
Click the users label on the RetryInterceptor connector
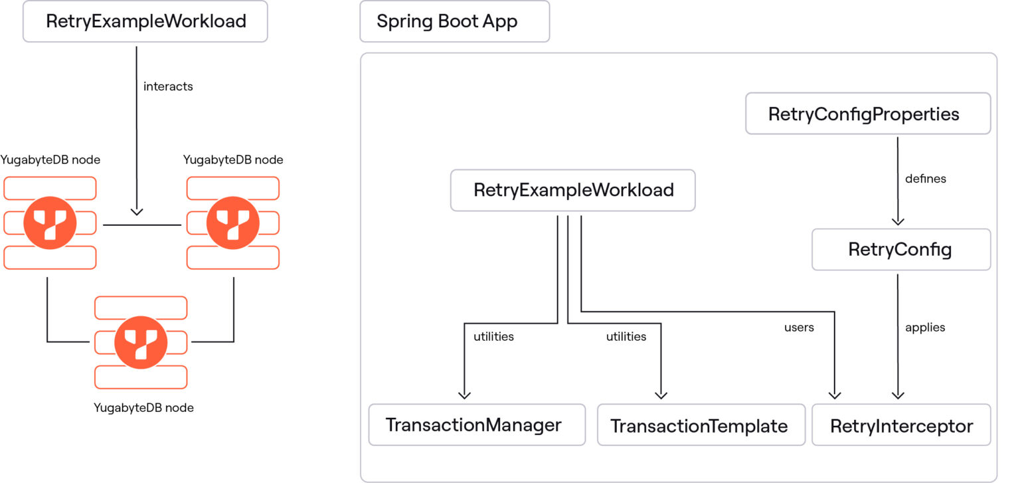click(x=799, y=327)
